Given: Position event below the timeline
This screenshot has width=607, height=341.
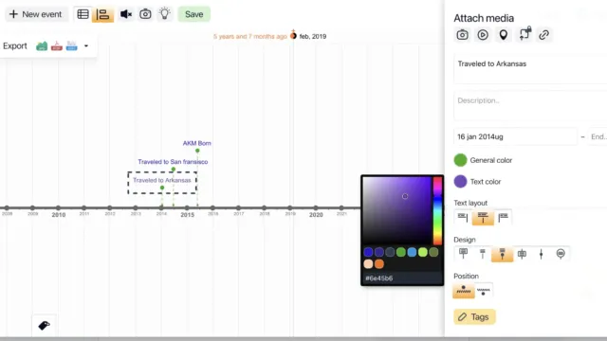Looking at the screenshot, I should 484,291.
